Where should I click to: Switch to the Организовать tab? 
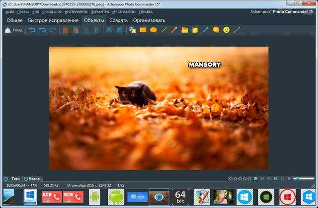pyautogui.click(x=149, y=20)
